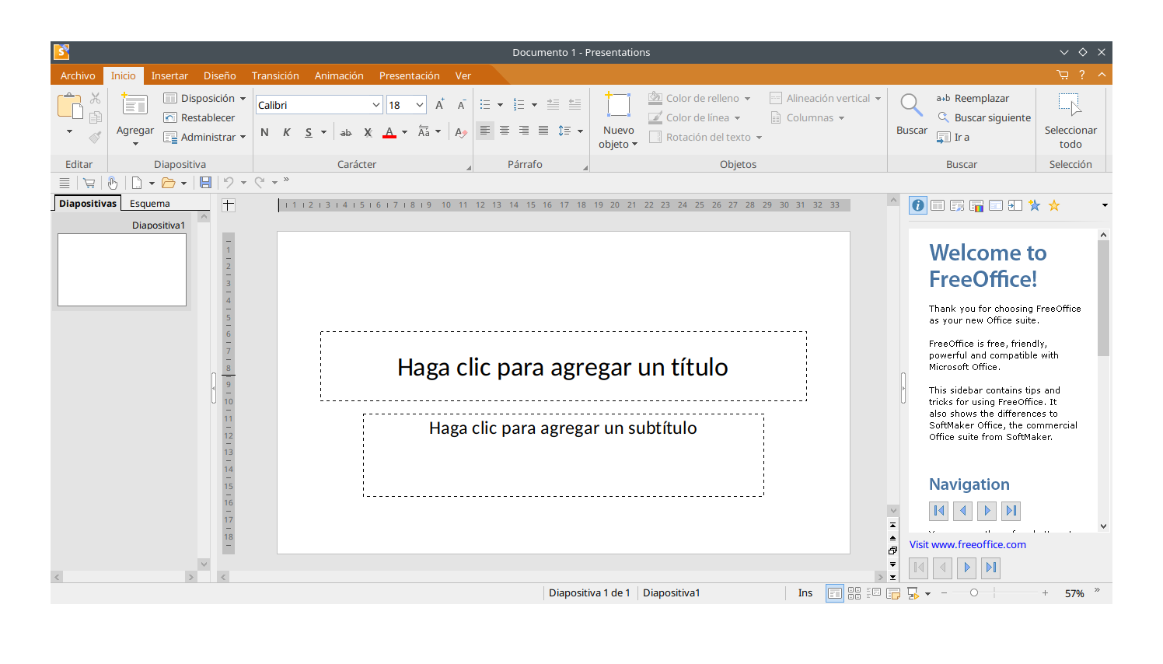Click Reemplazar in the Buscar group

[x=973, y=98]
